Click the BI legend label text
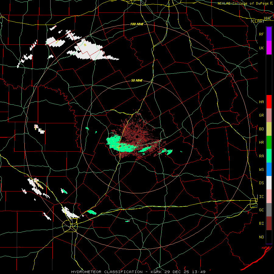The image size is (274, 274). pyautogui.click(x=261, y=223)
